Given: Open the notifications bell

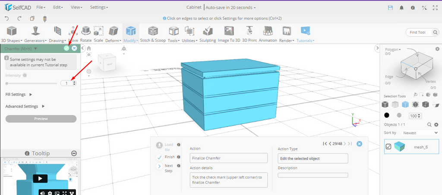Looking at the screenshot, I should tap(401, 8).
